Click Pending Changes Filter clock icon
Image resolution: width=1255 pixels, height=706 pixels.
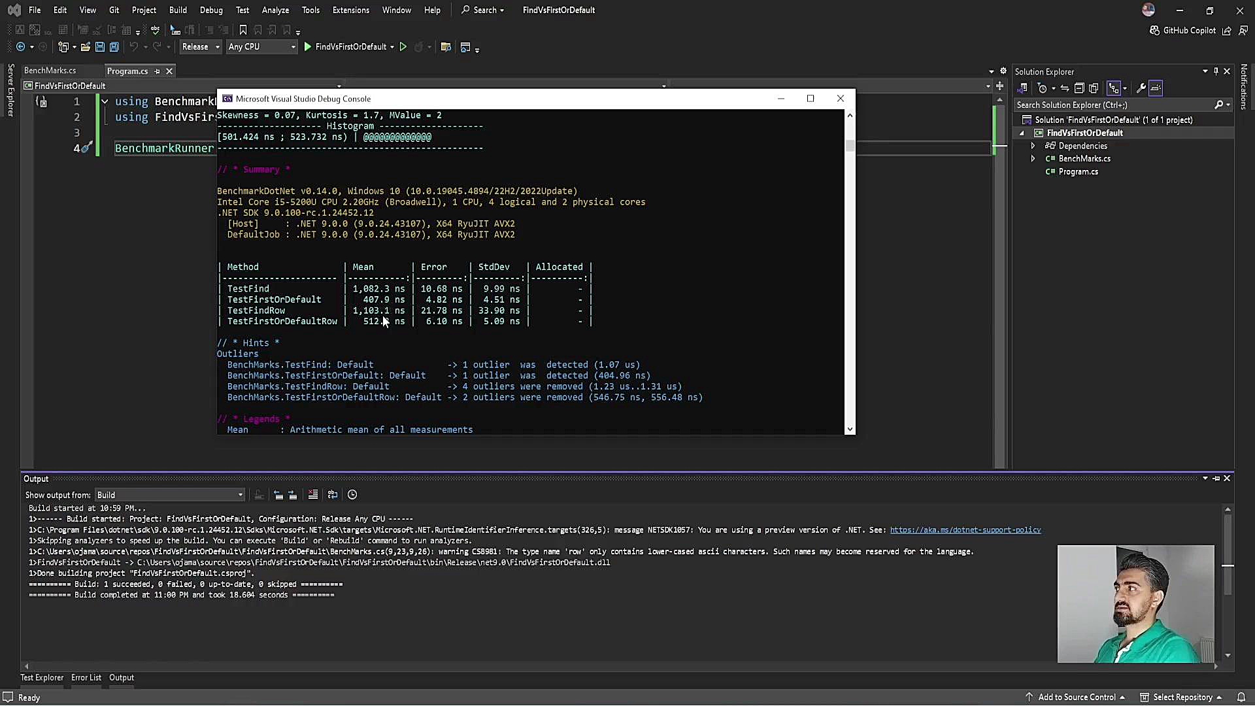click(1043, 88)
